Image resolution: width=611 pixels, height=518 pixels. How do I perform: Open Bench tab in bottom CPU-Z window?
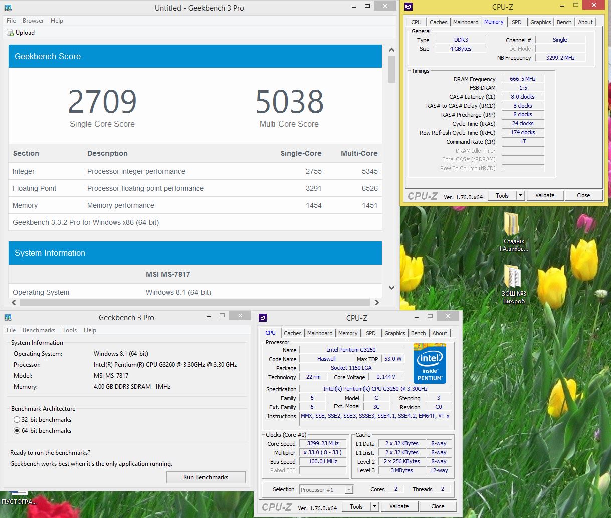click(x=419, y=333)
